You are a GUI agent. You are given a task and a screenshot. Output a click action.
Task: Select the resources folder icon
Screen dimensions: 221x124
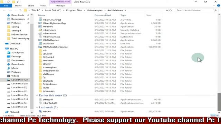40,61
